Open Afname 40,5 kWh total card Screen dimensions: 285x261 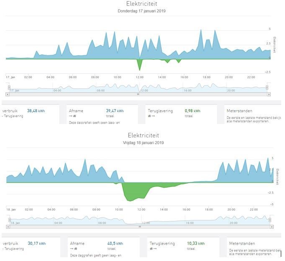click(x=104, y=247)
